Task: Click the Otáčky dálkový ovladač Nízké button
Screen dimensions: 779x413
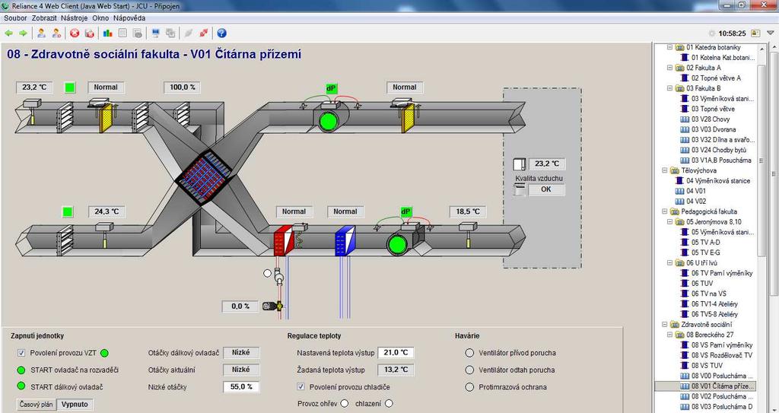Action: click(241, 352)
